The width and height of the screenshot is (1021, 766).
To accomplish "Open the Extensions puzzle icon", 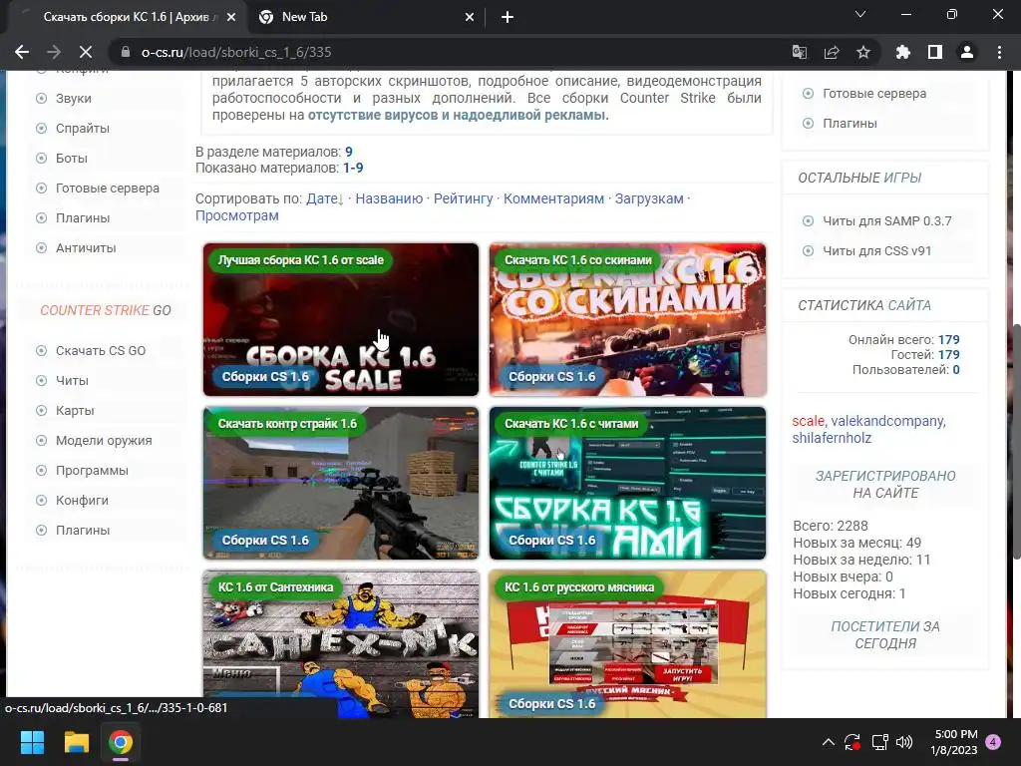I will click(x=903, y=52).
